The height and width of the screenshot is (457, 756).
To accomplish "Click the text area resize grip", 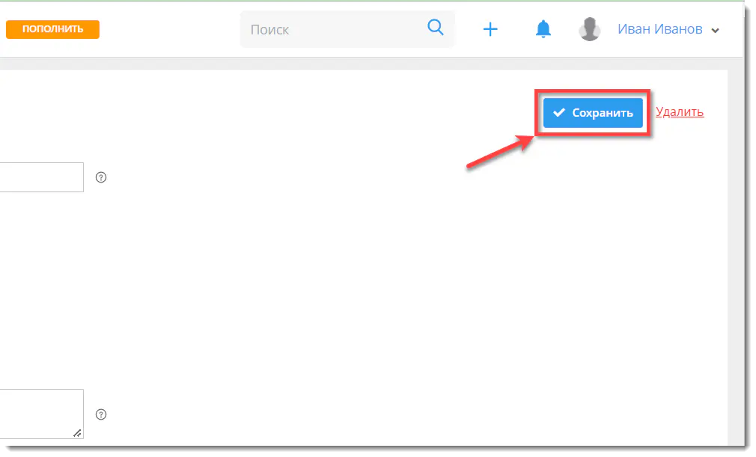I will tap(77, 433).
